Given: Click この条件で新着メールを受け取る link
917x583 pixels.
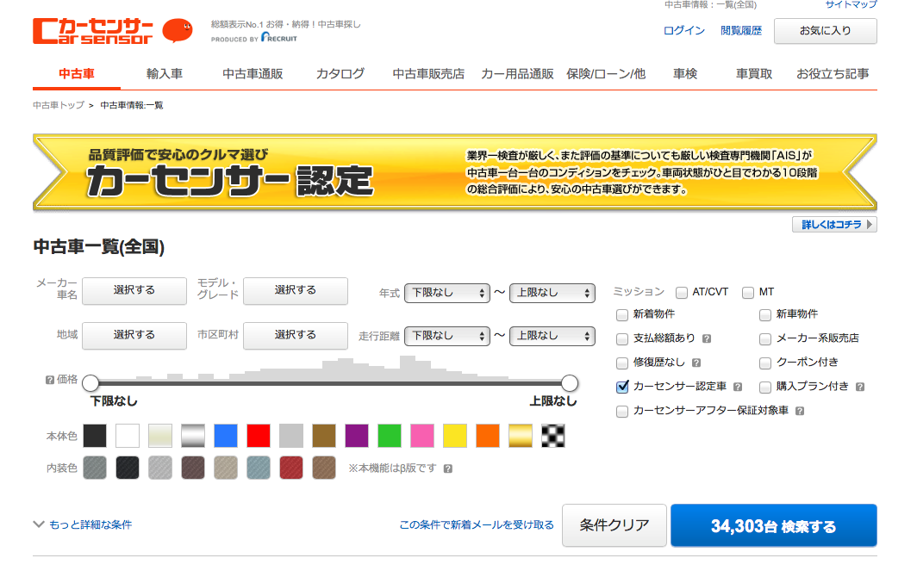Looking at the screenshot, I should [x=477, y=524].
